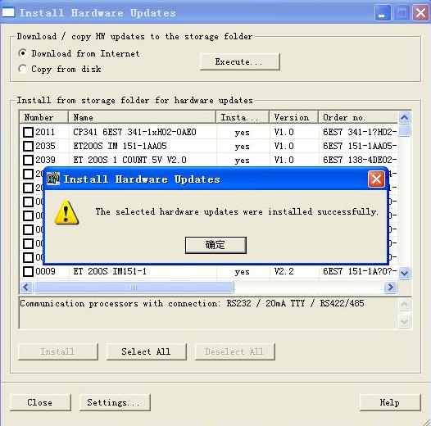Click the horizontal scroll left arrow
The width and height of the screenshot is (431, 426).
(26, 288)
